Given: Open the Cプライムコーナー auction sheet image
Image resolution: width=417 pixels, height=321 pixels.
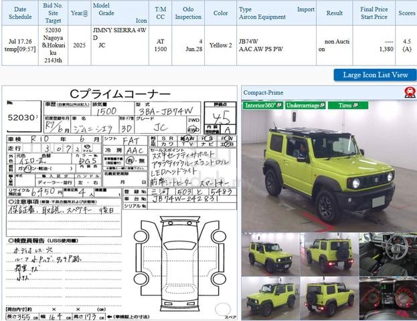Looking at the screenshot, I should (119, 203).
